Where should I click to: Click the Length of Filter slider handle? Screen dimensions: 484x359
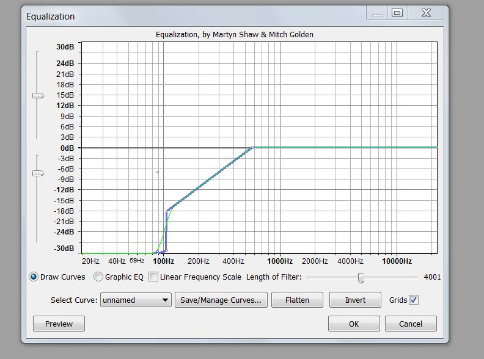[361, 278]
